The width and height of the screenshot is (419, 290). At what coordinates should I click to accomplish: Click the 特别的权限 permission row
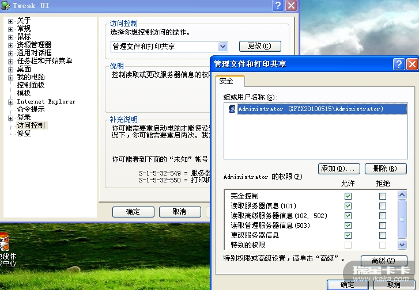(x=310, y=245)
